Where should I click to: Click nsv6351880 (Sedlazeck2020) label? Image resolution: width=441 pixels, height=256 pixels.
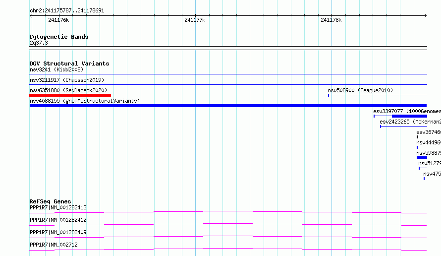coord(68,90)
